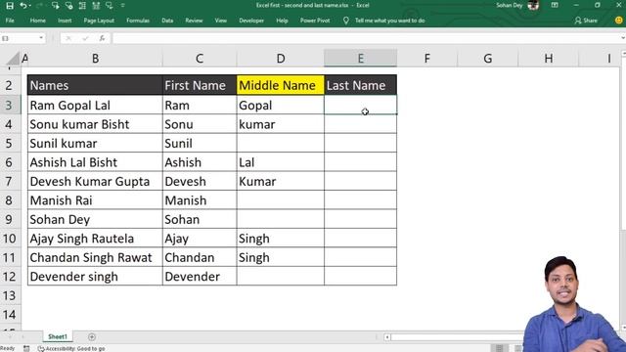The height and width of the screenshot is (352, 626).
Task: Select column G header
Action: [x=488, y=59]
